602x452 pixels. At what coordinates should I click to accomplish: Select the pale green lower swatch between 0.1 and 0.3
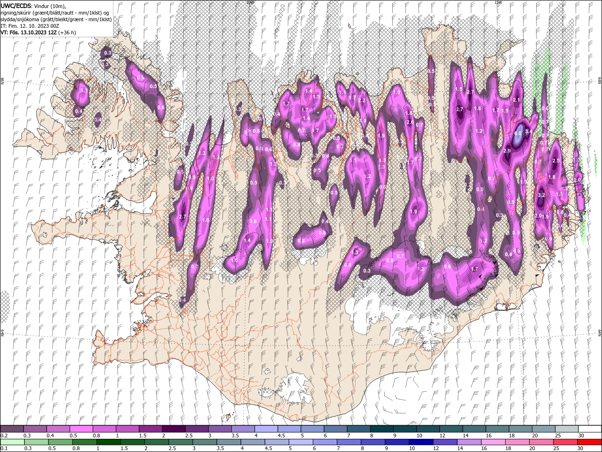[11, 442]
